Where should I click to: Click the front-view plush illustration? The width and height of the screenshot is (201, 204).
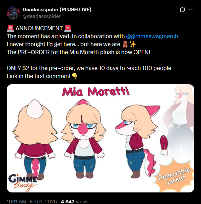(84, 139)
